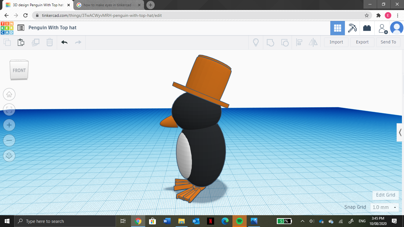Toggle orthographic perspective view cube icon
Image resolution: width=404 pixels, height=227 pixels.
[x=9, y=156]
